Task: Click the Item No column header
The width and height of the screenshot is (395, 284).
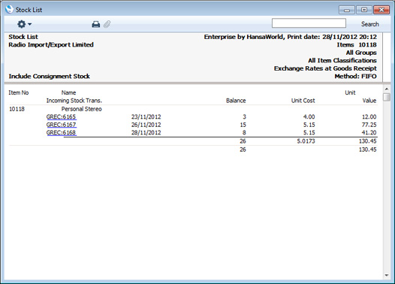Action: coord(19,92)
